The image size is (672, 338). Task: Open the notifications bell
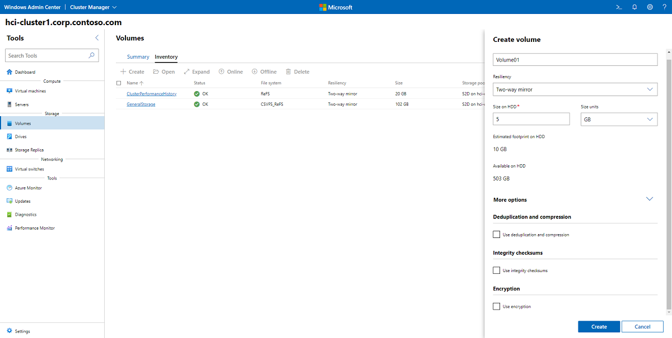tap(634, 7)
